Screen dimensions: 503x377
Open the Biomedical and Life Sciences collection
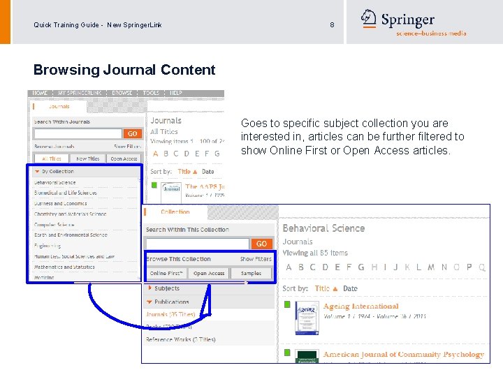66,193
